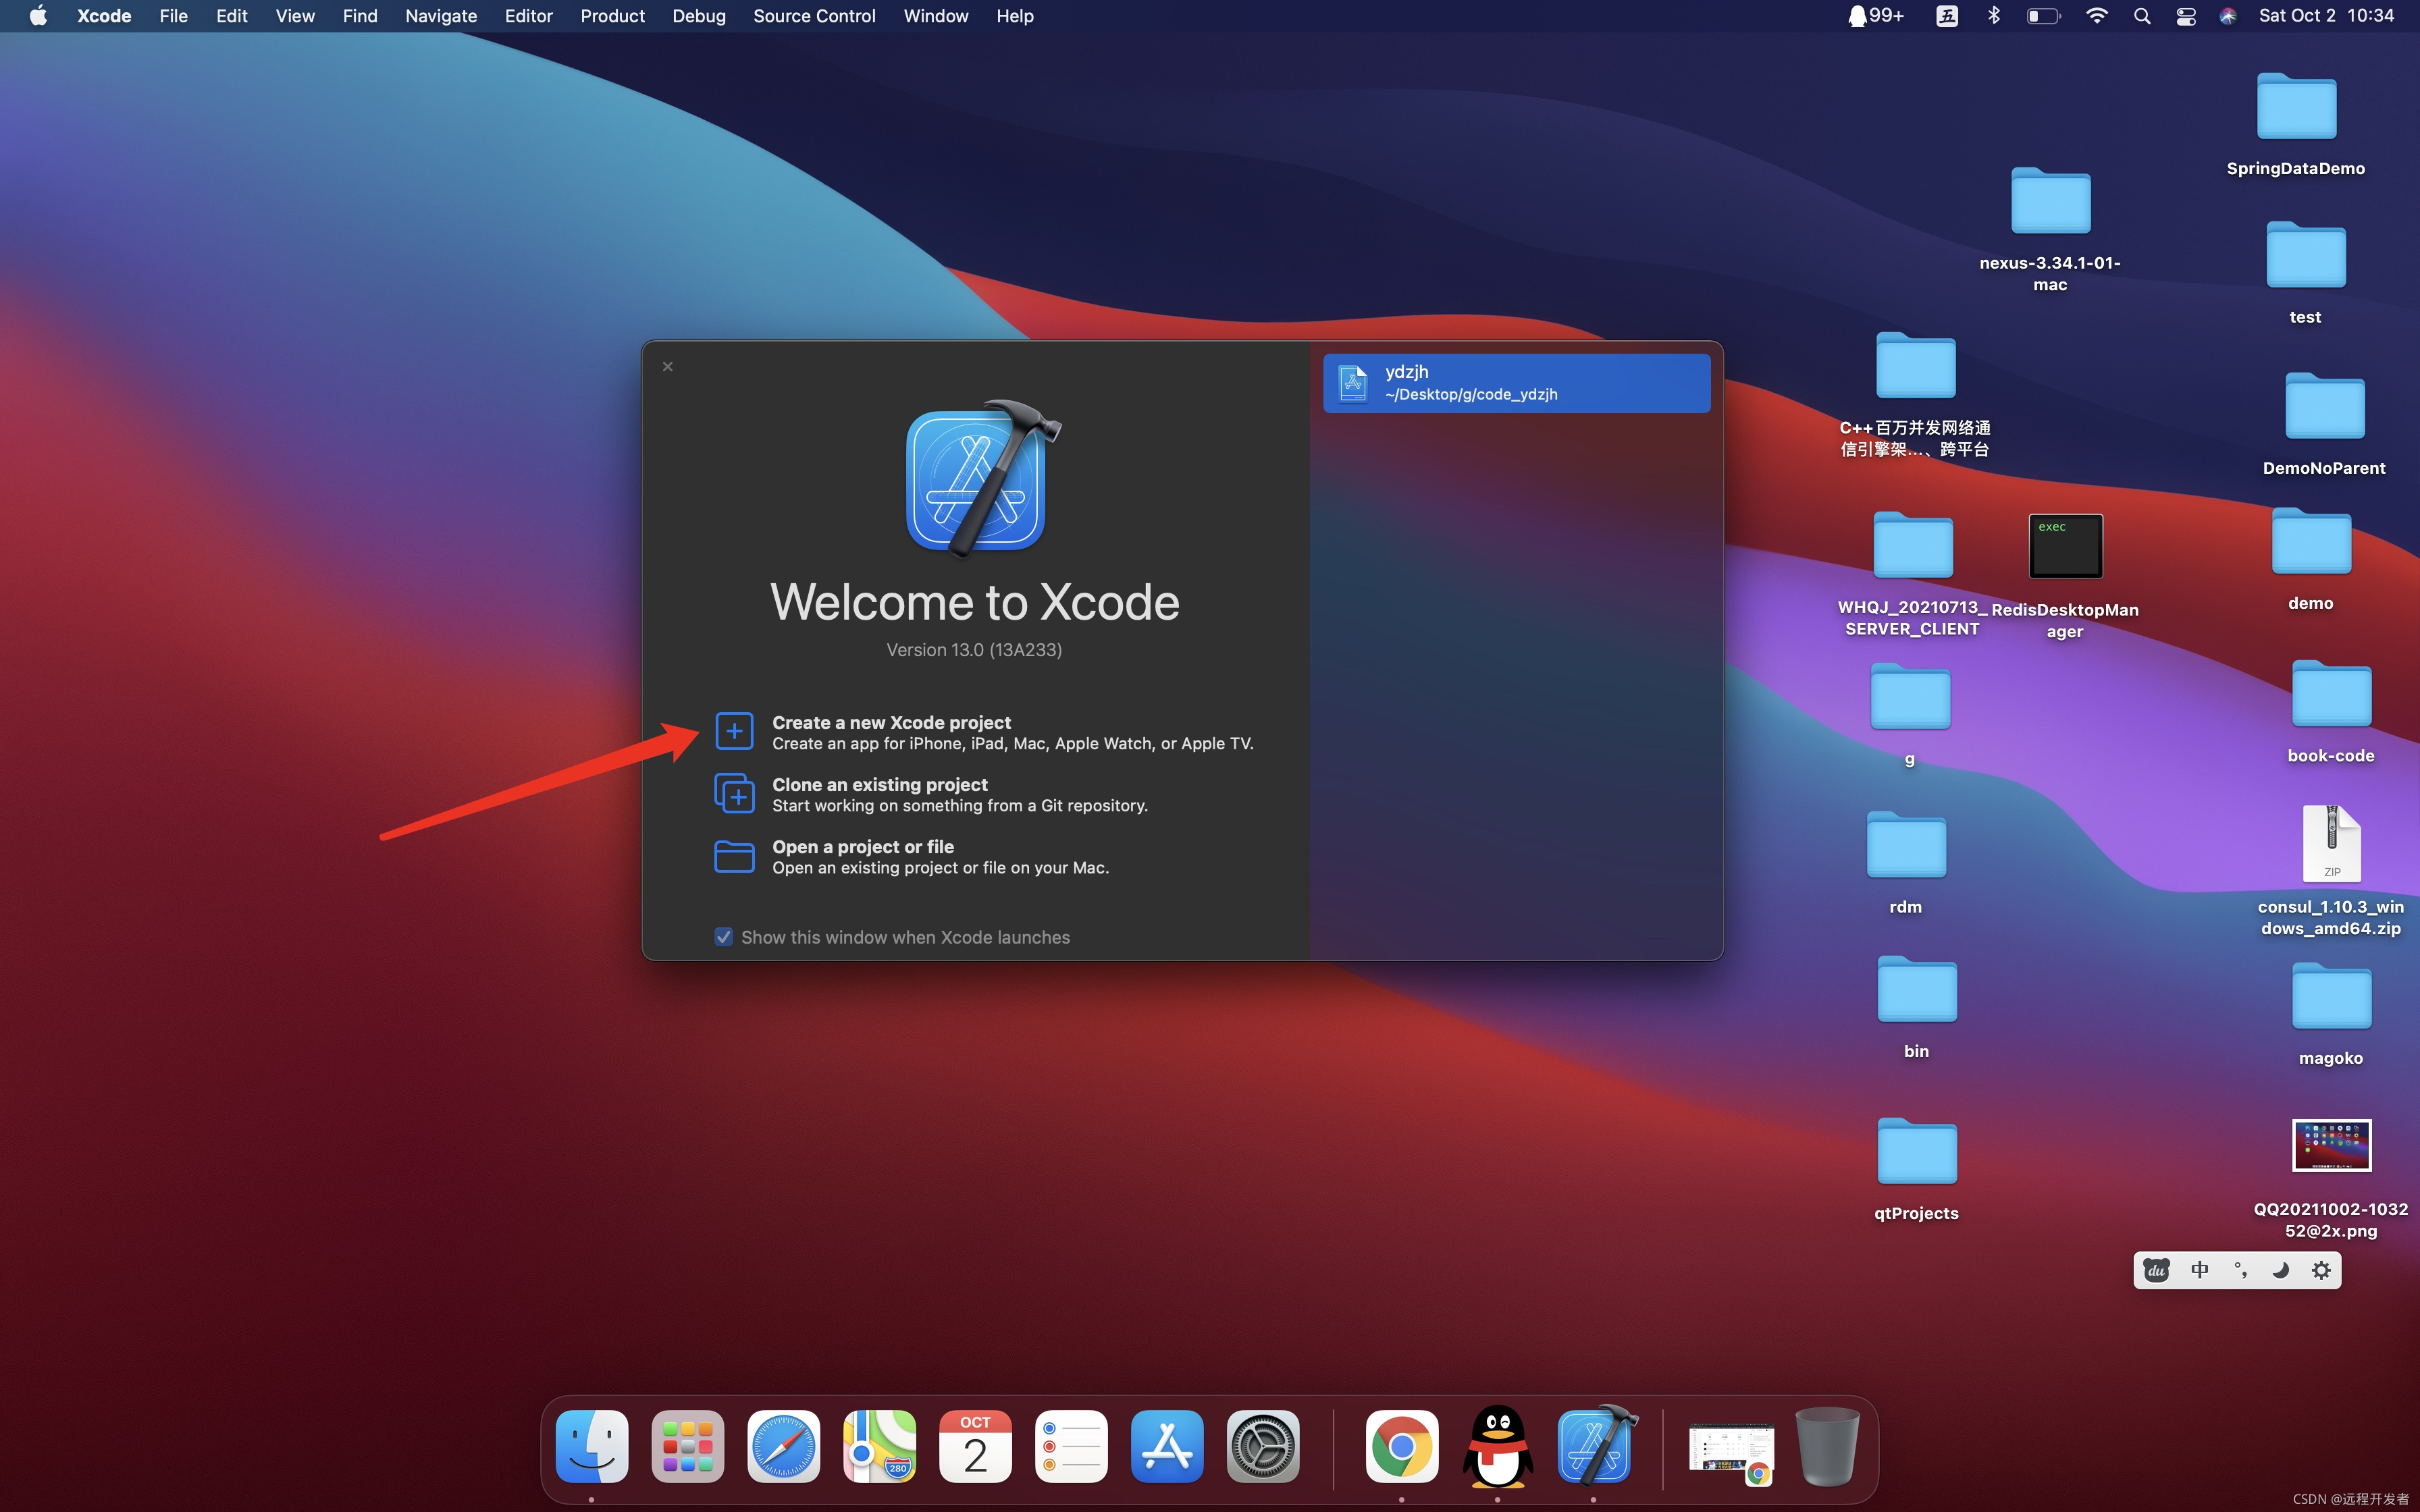This screenshot has height=1512, width=2420.
Task: Open the Help menu
Action: click(x=1015, y=16)
